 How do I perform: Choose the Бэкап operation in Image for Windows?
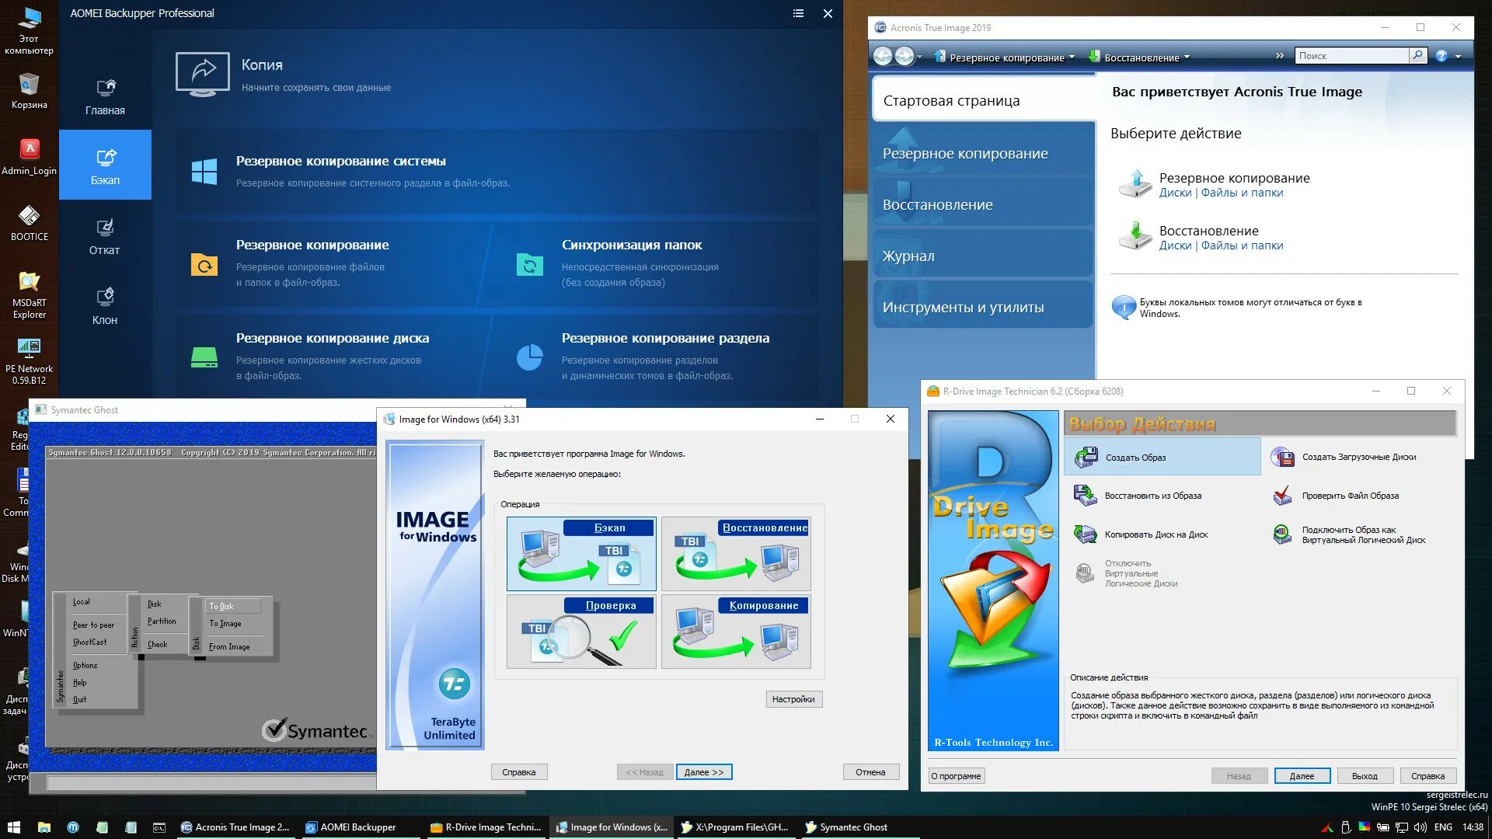581,554
